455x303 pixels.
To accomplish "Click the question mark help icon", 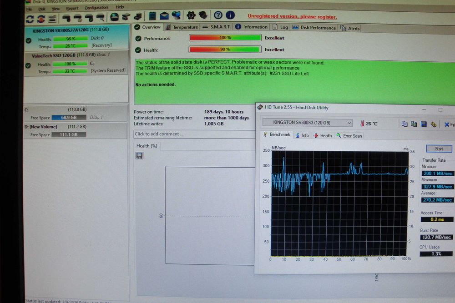I will tap(218, 15).
